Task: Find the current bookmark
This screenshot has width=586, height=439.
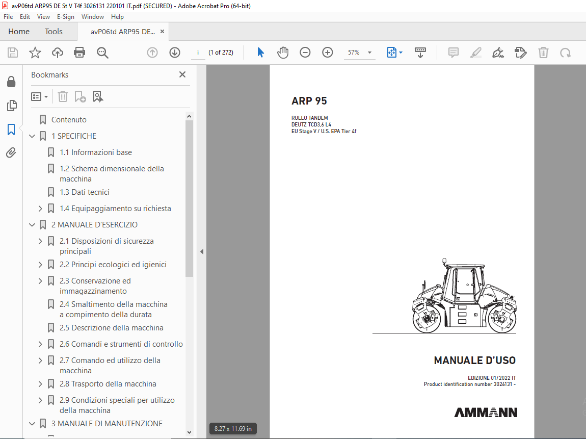Action: click(x=98, y=97)
